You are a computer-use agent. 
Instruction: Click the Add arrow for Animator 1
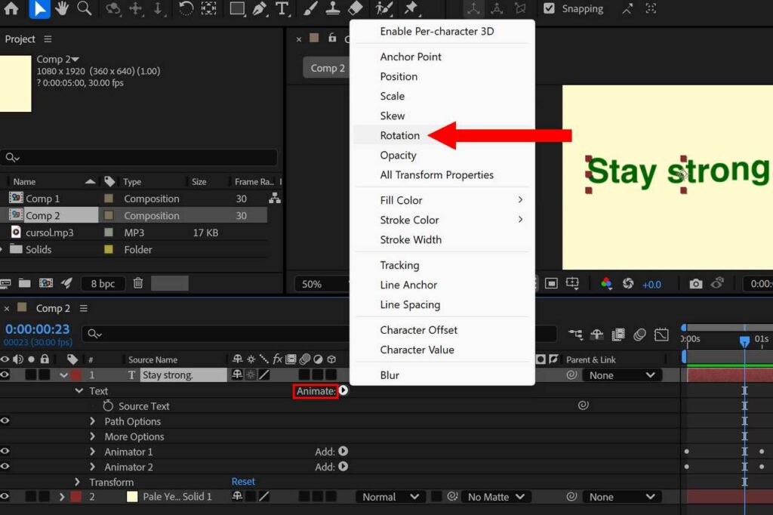pyautogui.click(x=343, y=452)
